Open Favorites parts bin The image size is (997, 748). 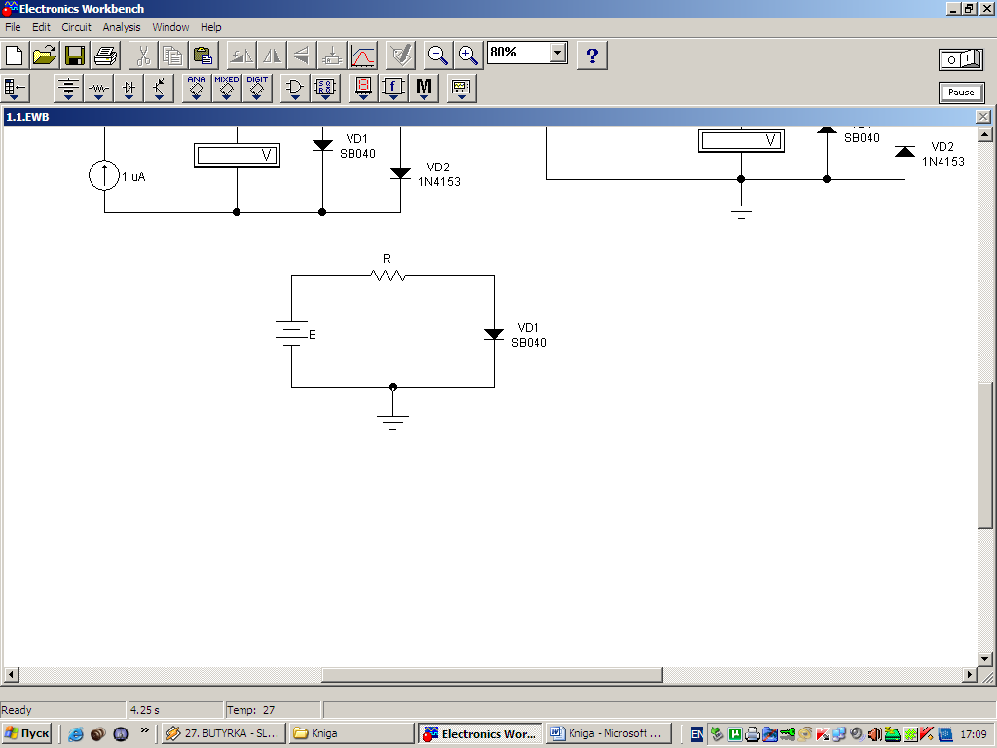pos(16,88)
